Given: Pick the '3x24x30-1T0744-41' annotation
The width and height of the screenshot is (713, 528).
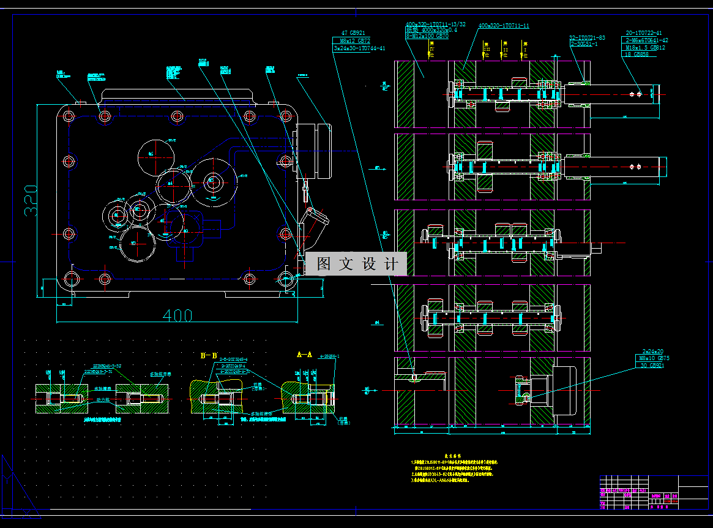Looking at the screenshot, I should pyautogui.click(x=359, y=48).
